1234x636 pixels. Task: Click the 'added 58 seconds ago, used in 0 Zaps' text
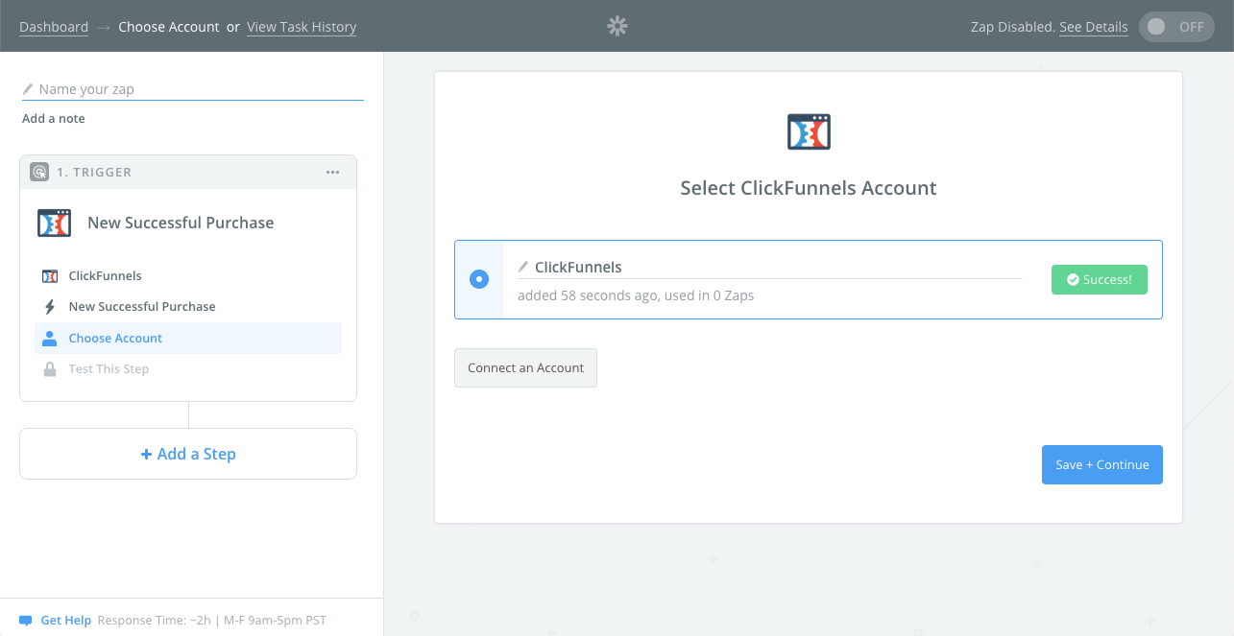(x=636, y=295)
